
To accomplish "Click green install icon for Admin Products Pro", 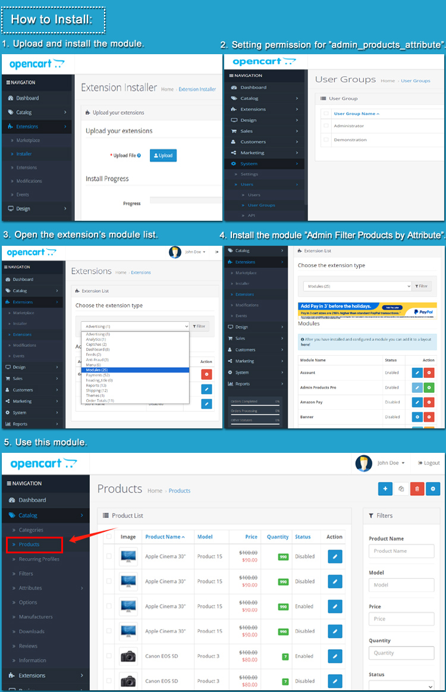I will coord(428,387).
